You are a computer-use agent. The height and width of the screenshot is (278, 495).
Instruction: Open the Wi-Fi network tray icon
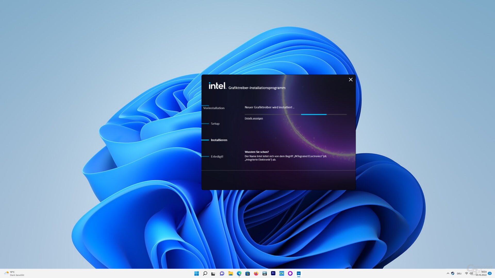[466, 273]
